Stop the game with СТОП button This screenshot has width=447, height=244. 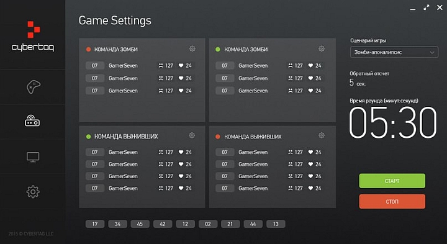(x=392, y=201)
